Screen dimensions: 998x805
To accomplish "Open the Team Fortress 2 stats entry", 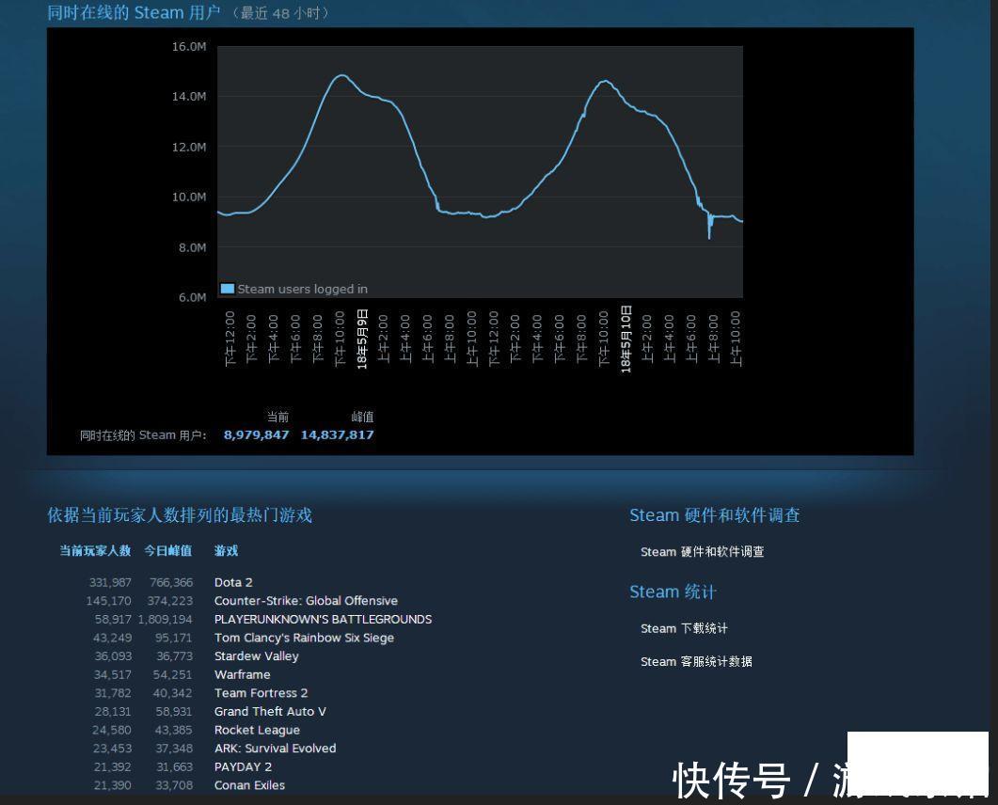I will click(x=261, y=693).
